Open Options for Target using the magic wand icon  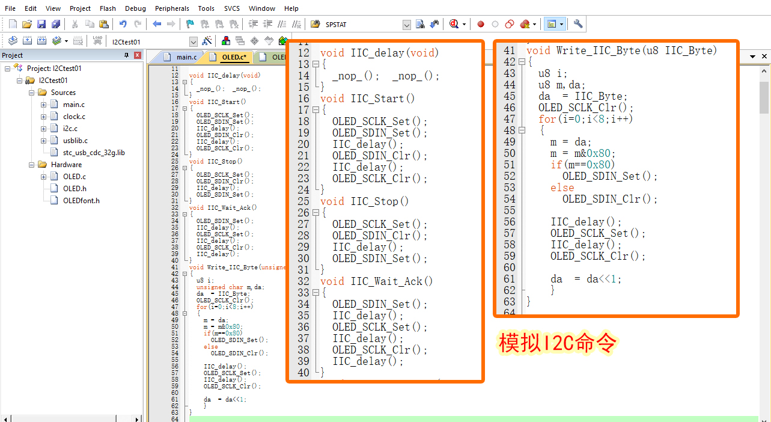(x=207, y=41)
